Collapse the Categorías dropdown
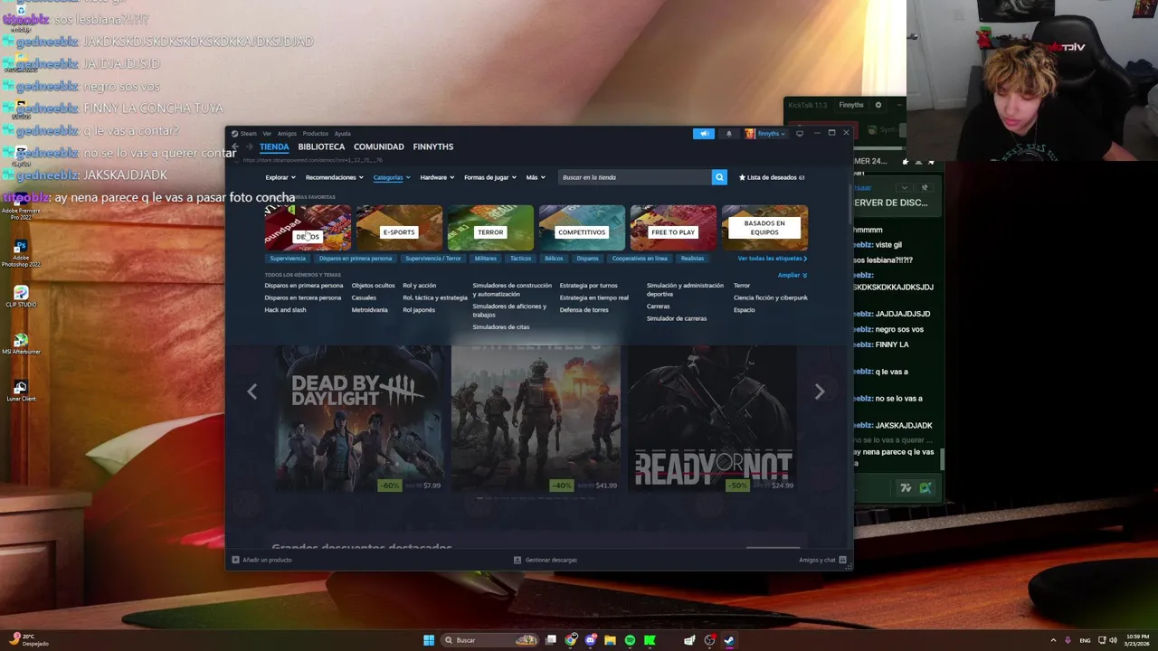 [392, 177]
